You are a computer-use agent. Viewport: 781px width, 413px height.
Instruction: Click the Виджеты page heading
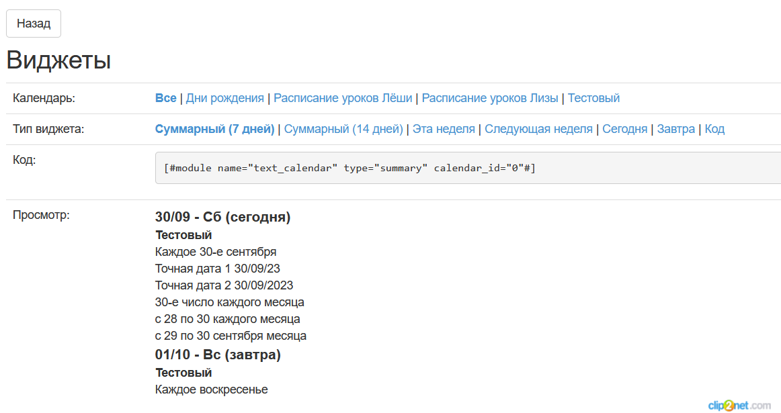(58, 60)
